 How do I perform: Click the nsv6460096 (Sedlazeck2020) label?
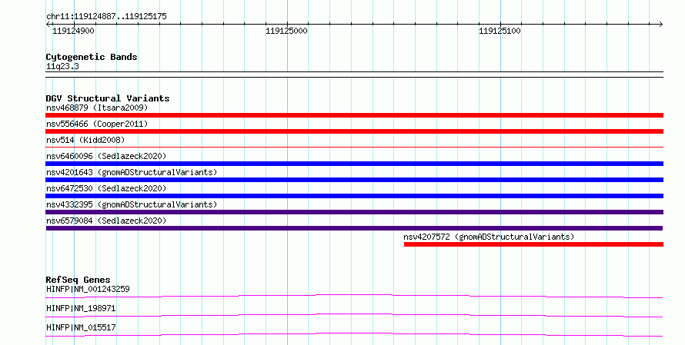click(x=106, y=156)
